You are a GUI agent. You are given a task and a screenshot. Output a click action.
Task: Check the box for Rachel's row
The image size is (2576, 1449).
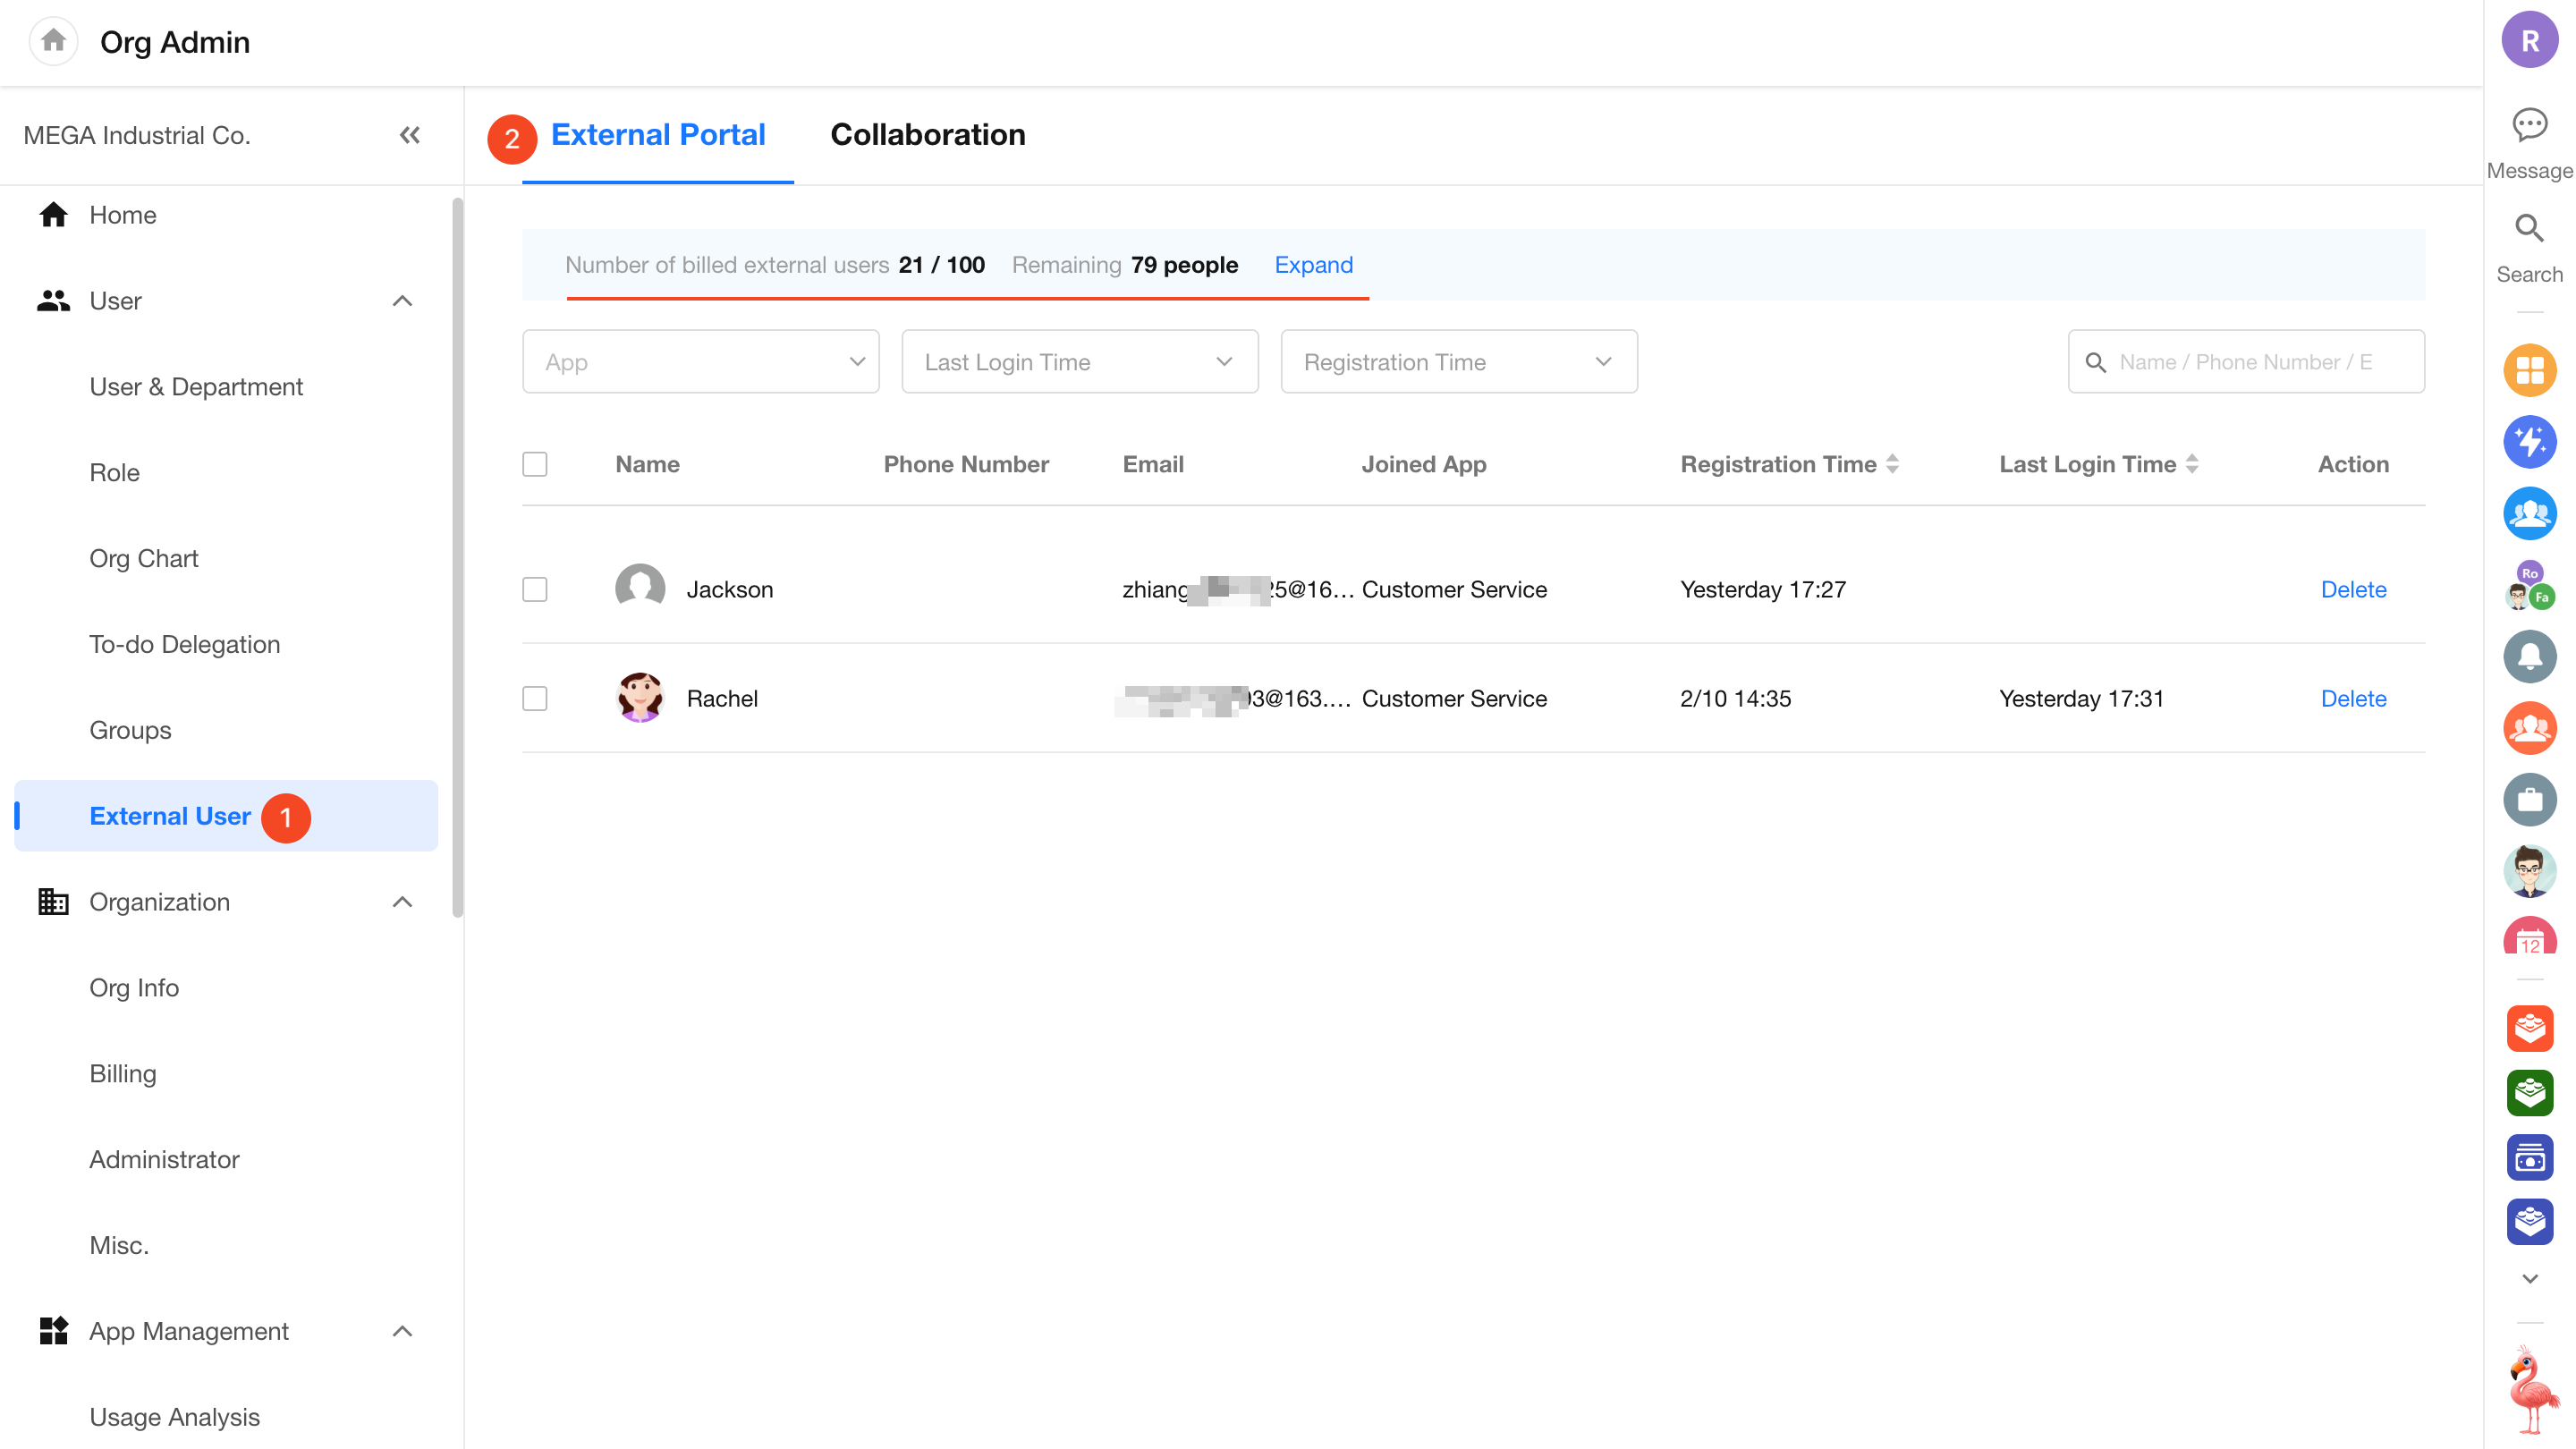click(x=535, y=698)
